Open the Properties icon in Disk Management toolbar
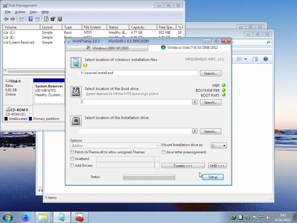This screenshot has width=297, height=223. pyautogui.click(x=53, y=19)
